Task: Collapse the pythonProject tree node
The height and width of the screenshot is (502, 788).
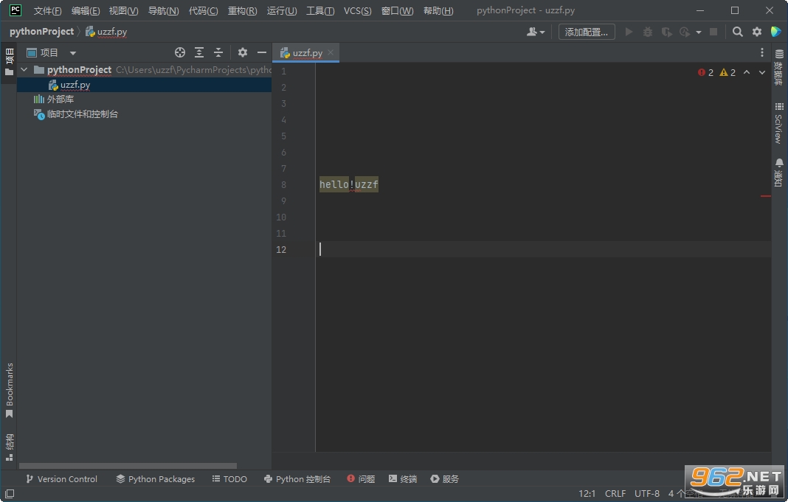Action: point(24,70)
